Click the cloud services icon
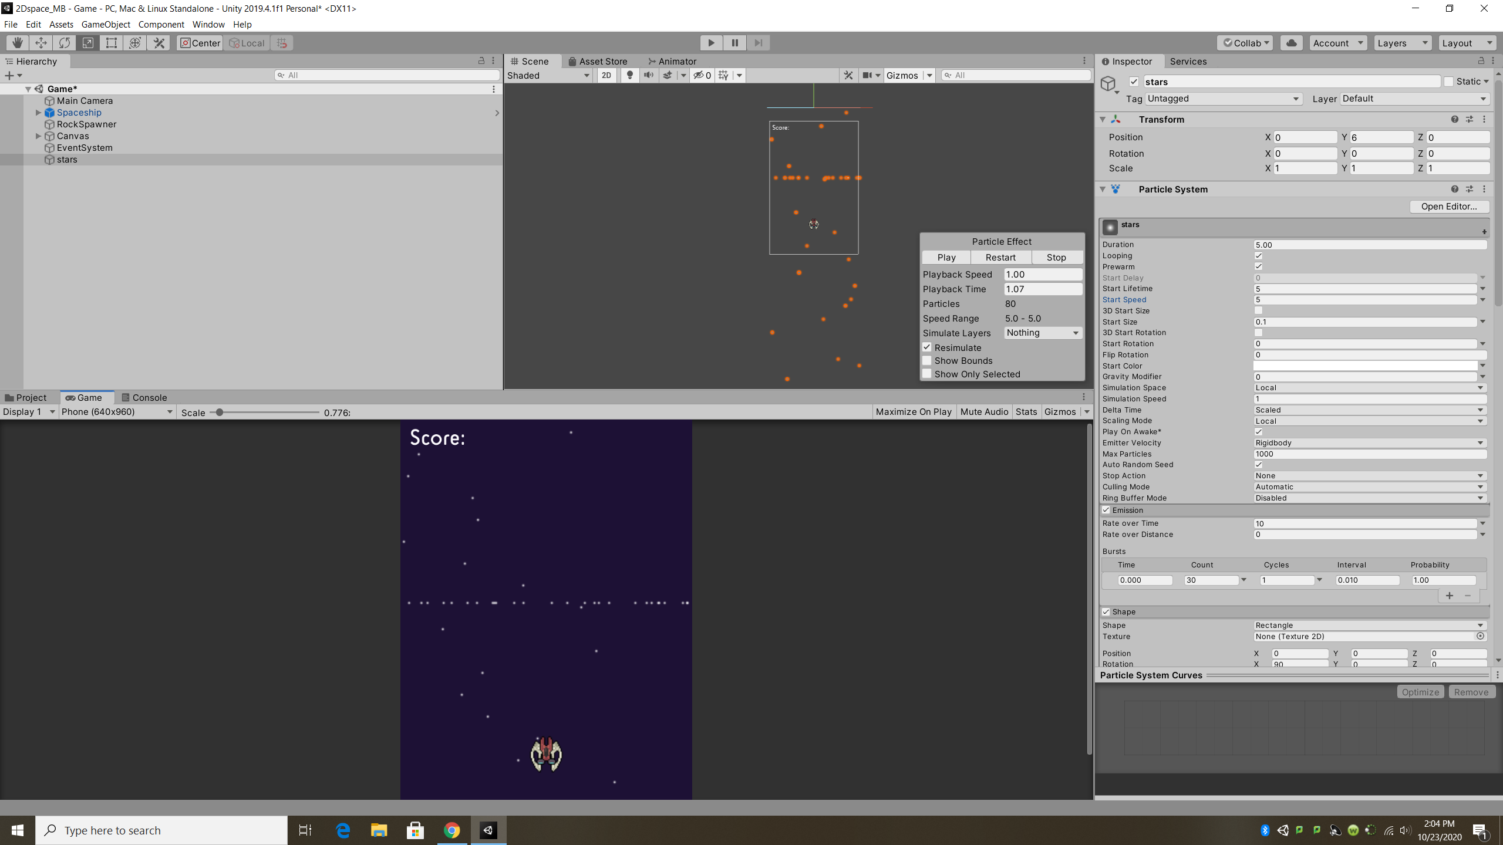This screenshot has width=1503, height=845. [x=1291, y=43]
